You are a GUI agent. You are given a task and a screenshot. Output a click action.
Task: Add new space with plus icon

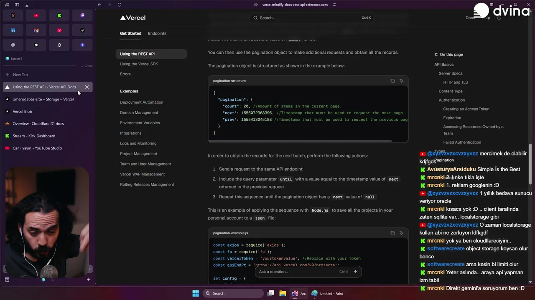tap(88, 280)
